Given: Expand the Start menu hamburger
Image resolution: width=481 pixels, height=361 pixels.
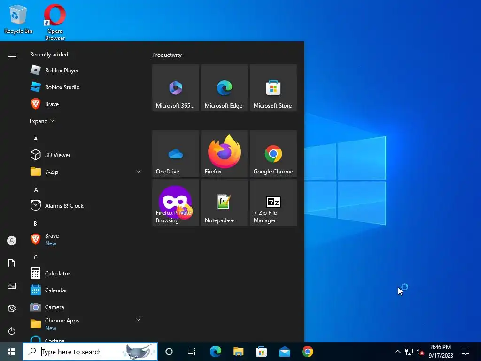Looking at the screenshot, I should pos(12,55).
